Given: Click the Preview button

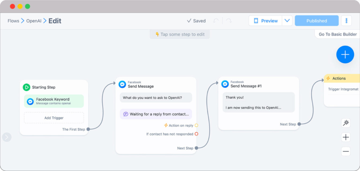Looking at the screenshot, I should pyautogui.click(x=265, y=21).
